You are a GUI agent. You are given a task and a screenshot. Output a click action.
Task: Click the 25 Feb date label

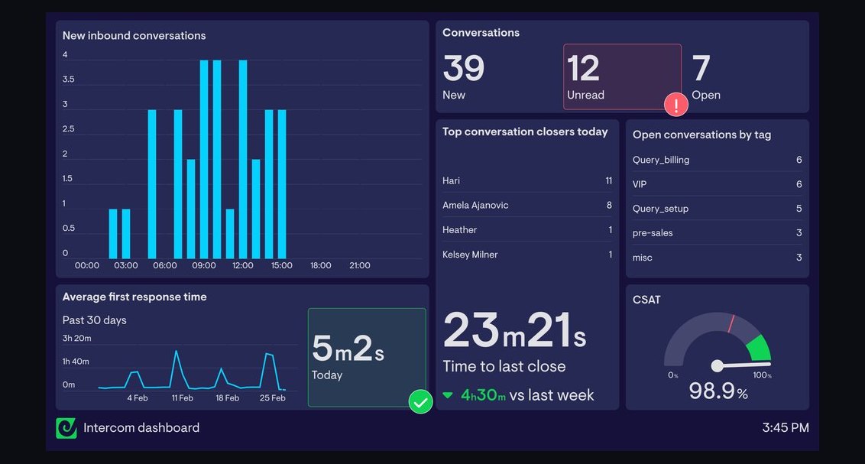click(x=273, y=397)
